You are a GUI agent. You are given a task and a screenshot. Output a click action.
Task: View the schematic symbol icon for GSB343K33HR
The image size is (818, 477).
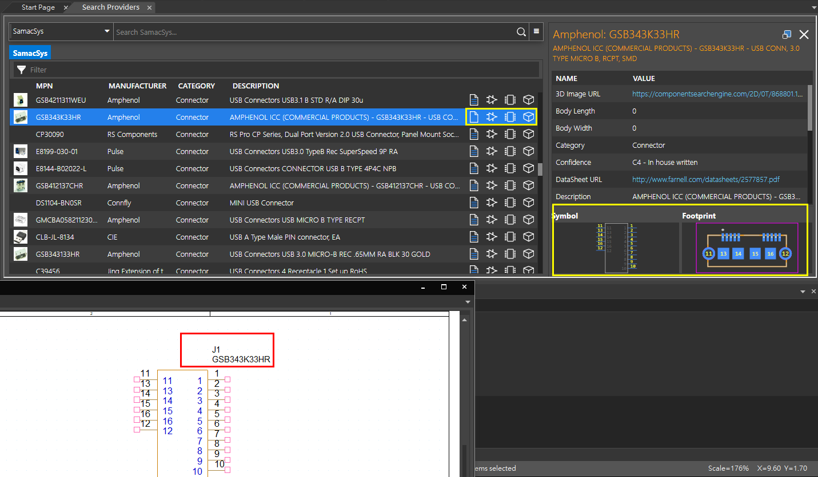pos(492,116)
